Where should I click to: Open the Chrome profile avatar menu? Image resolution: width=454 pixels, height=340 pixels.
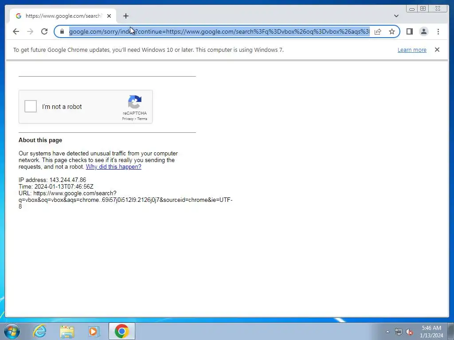click(423, 31)
